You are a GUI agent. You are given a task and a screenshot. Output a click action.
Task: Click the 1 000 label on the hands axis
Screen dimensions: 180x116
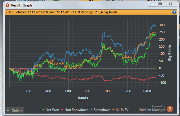coord(107,91)
